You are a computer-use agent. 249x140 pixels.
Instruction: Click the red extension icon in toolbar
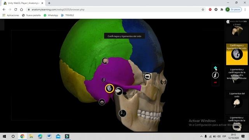pyautogui.click(x=210, y=9)
